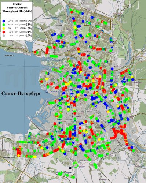
Task: Select the red legend dot for 32 to 384
Action: point(4,32)
